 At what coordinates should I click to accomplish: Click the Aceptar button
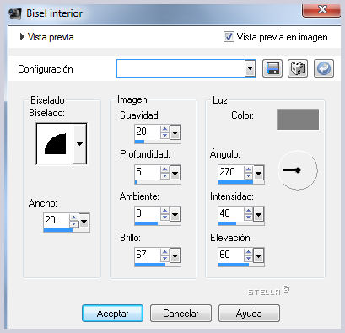[x=112, y=314]
